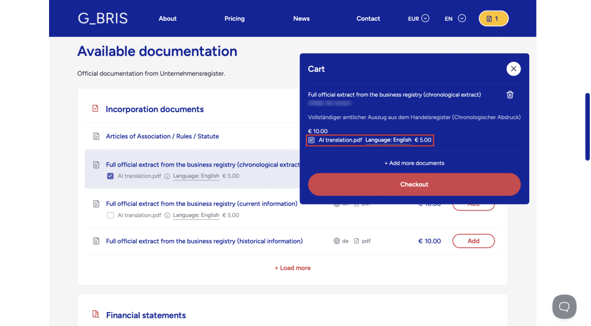
Task: Click the document icon beside current information extract
Action: point(96,204)
